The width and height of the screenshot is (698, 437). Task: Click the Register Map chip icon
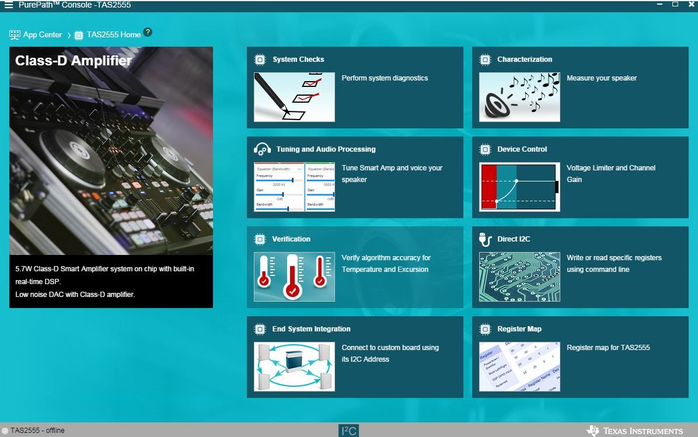point(485,329)
